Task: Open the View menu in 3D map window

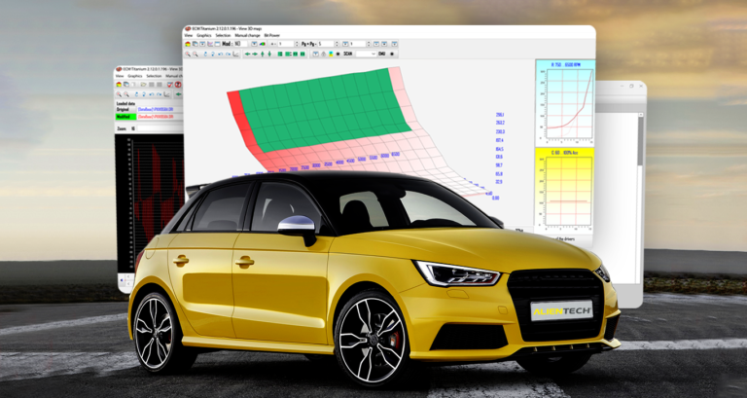Action: (189, 35)
